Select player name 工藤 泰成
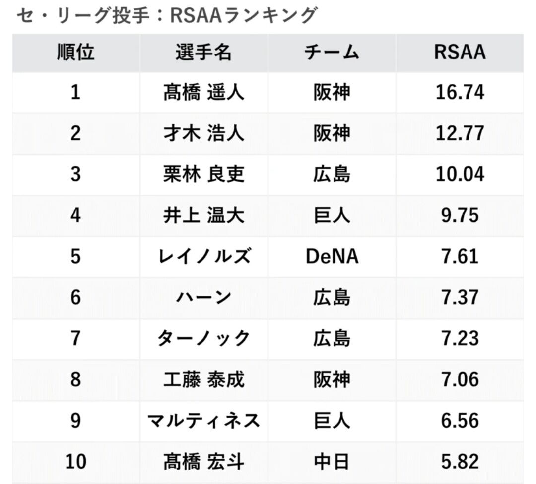Screen dimensions: 536x484 click(x=204, y=380)
